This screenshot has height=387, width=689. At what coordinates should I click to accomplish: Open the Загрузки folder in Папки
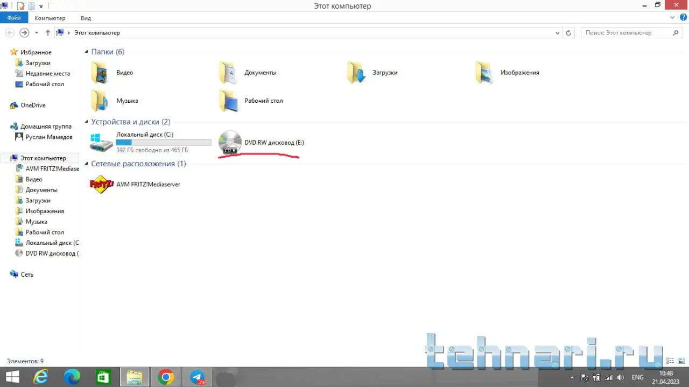(x=372, y=73)
